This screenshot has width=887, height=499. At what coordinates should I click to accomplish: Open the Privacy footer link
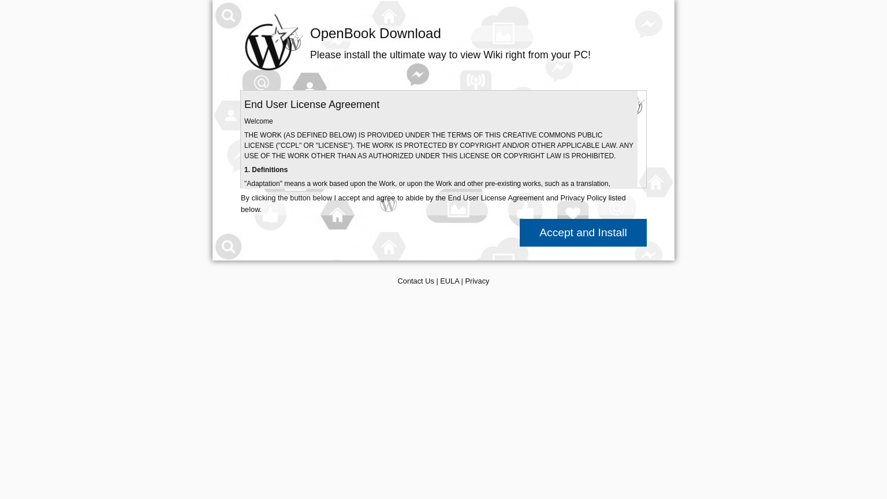tap(477, 281)
